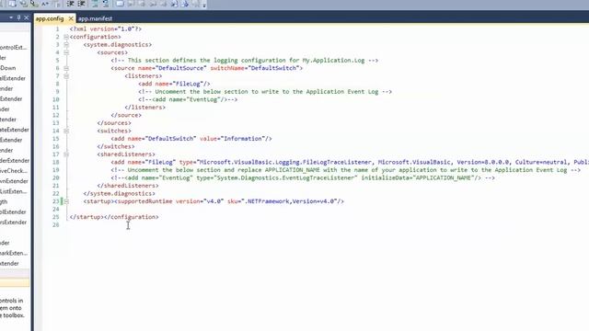The image size is (589, 331).
Task: Collapse the configuration node on line 2
Action: coord(66,37)
